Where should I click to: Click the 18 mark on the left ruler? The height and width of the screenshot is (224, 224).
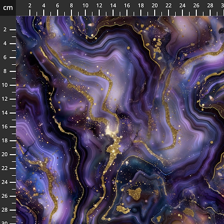point(6,140)
